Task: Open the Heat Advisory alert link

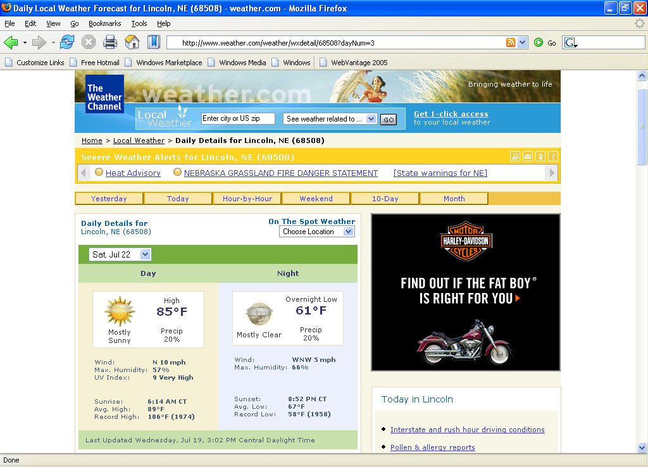Action: coord(133,173)
